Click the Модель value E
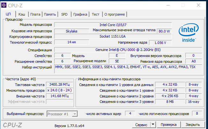The image size is (208, 129). [117, 55]
